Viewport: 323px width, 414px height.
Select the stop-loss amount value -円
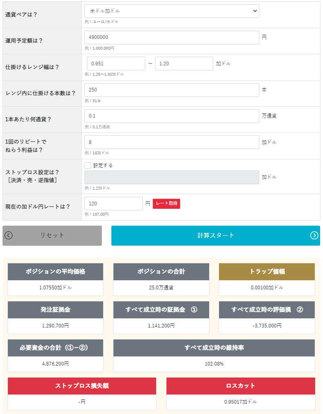(82, 402)
